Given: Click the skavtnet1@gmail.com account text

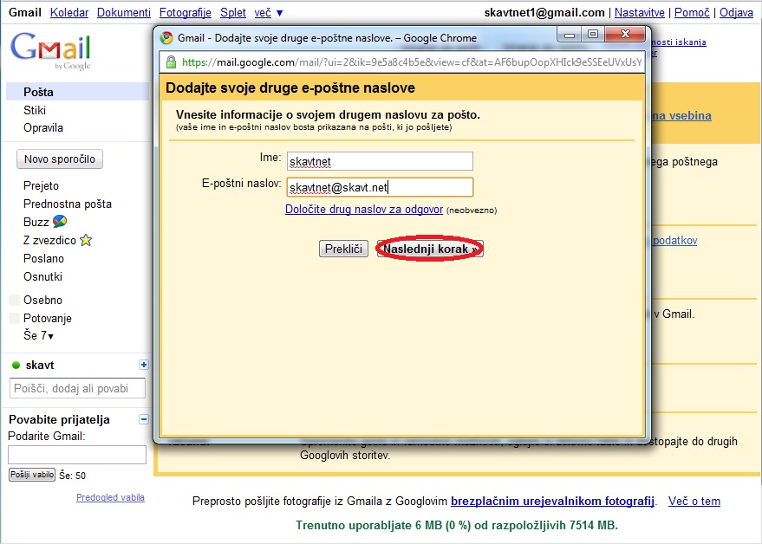Looking at the screenshot, I should click(544, 13).
